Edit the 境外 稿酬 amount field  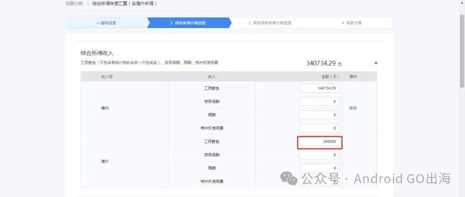point(319,168)
